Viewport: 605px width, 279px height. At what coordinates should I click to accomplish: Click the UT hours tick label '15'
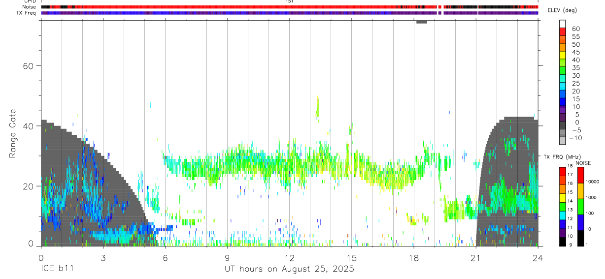point(352,257)
